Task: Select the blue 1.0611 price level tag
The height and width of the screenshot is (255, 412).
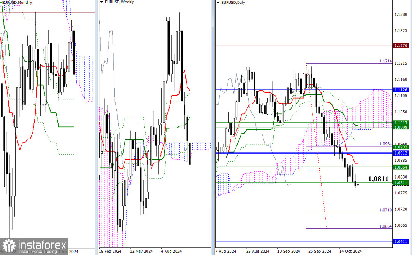Action: click(401, 242)
